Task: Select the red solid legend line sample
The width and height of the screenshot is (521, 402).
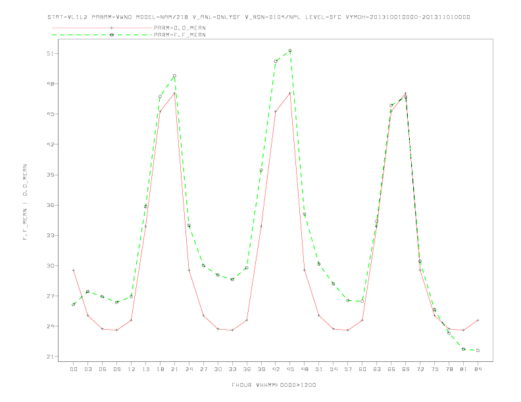Action: tap(102, 28)
